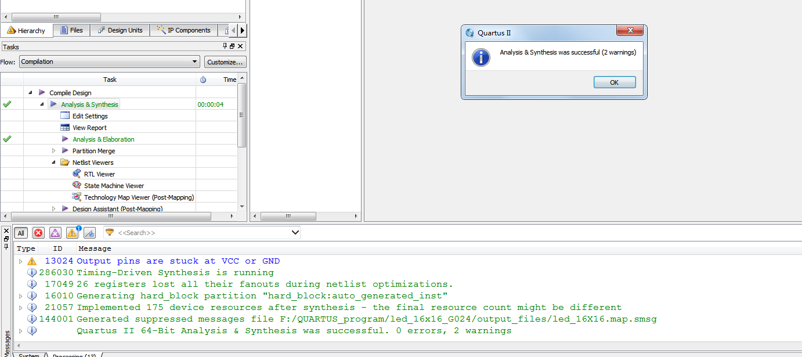Collapse the Compile Design task
The image size is (802, 357).
(x=30, y=93)
